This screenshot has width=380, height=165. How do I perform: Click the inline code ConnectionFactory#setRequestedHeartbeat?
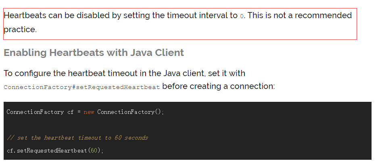point(82,87)
